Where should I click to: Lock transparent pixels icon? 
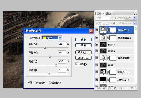pos(104,23)
